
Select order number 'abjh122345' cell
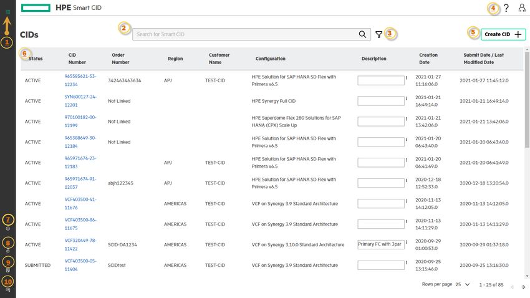120,183
